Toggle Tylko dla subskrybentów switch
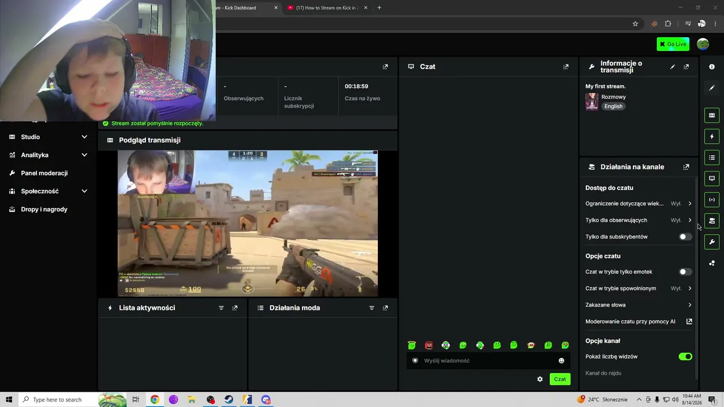This screenshot has height=407, width=724. click(x=685, y=237)
